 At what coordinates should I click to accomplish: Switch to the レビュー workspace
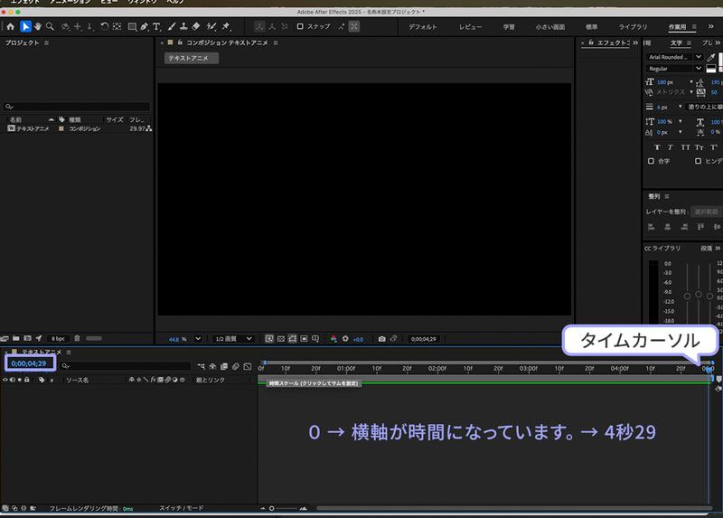click(x=470, y=27)
